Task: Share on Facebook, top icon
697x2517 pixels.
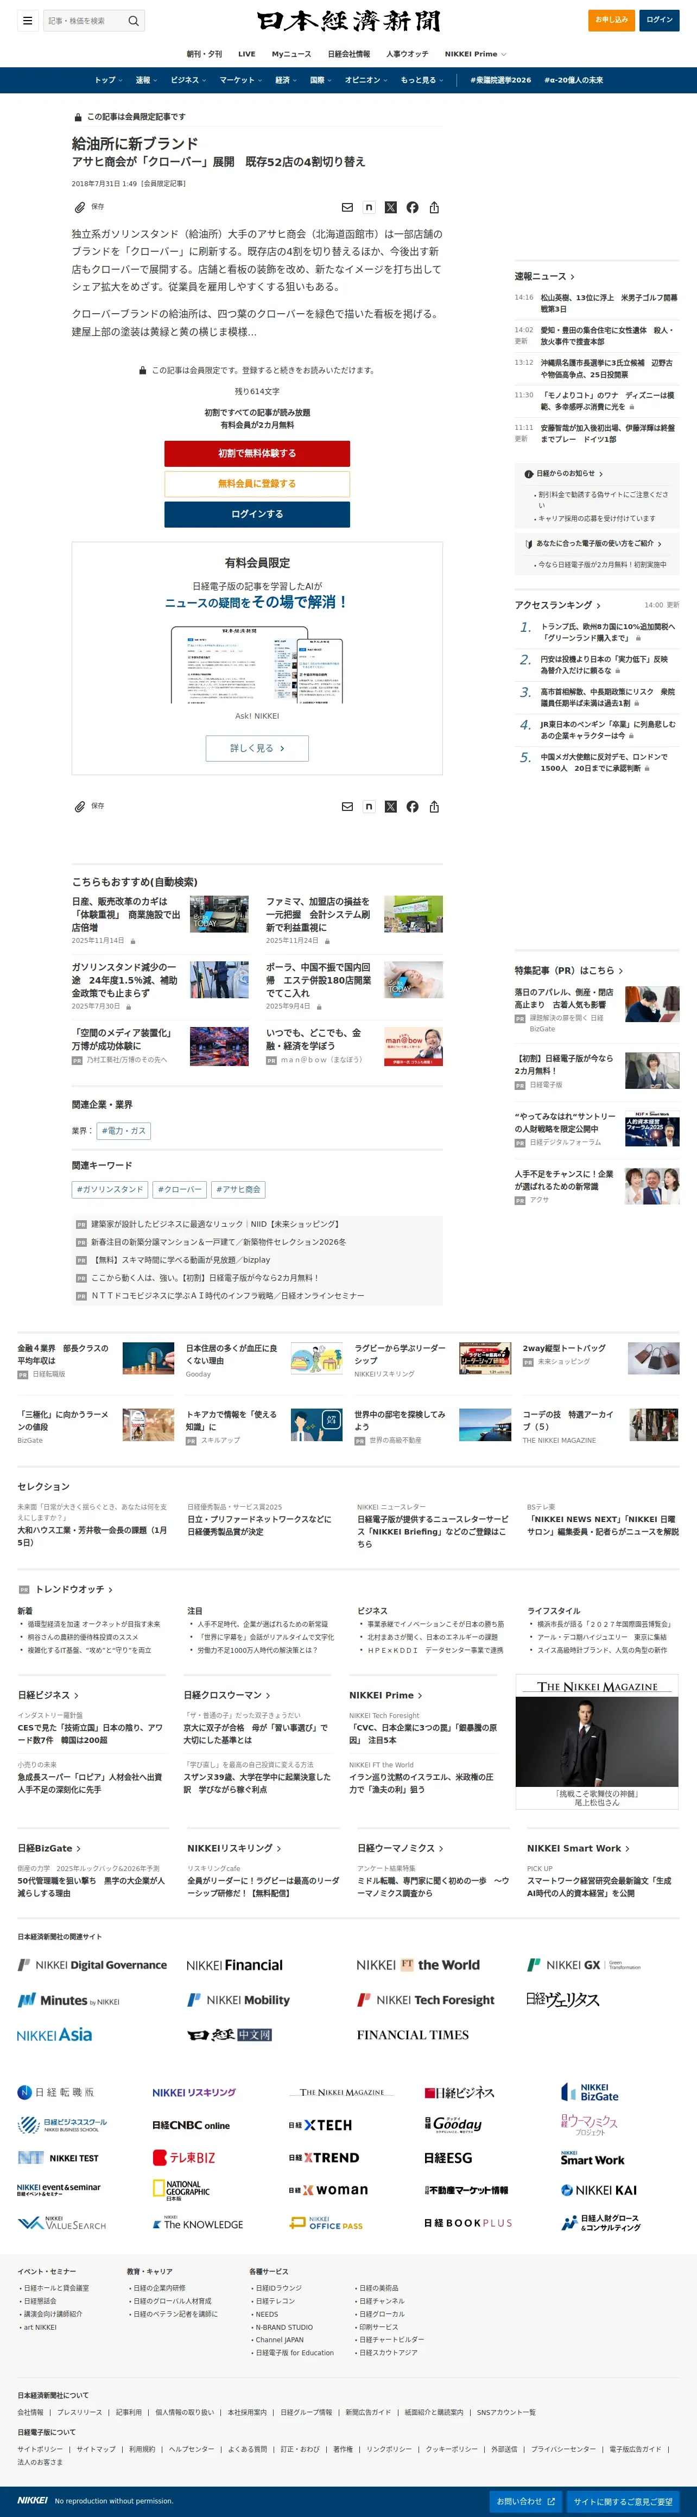Action: (x=413, y=207)
